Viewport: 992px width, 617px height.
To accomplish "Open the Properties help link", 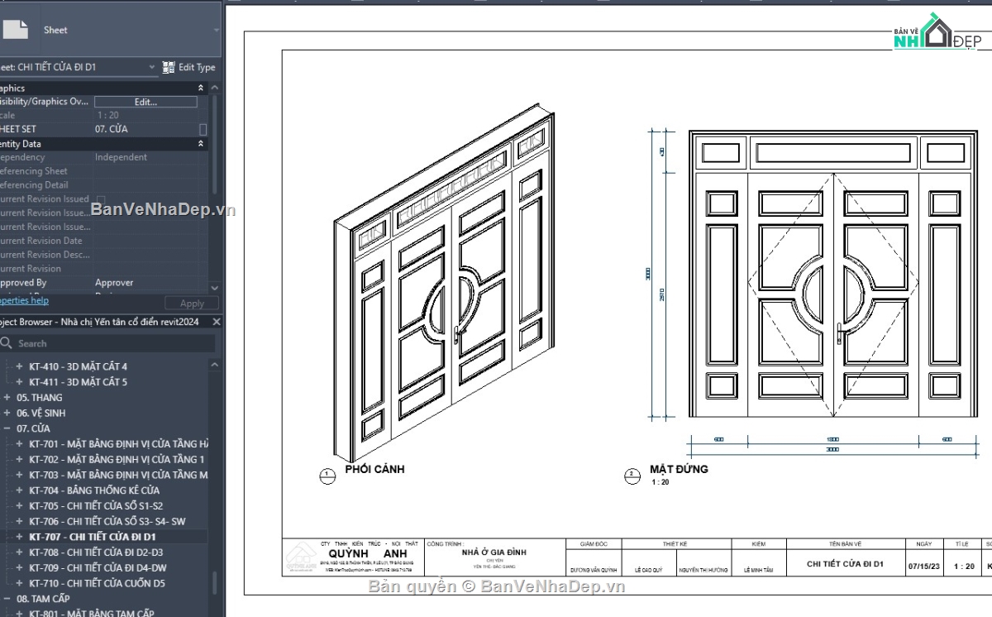I will [x=24, y=300].
